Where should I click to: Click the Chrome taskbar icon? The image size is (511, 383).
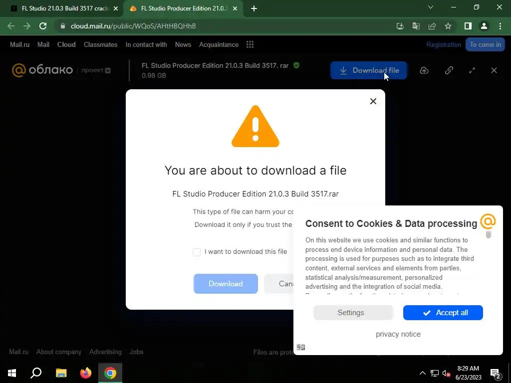[110, 373]
